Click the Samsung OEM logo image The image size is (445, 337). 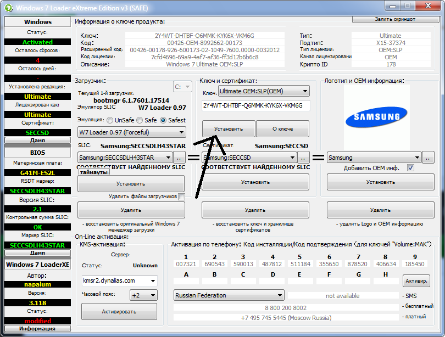click(377, 117)
